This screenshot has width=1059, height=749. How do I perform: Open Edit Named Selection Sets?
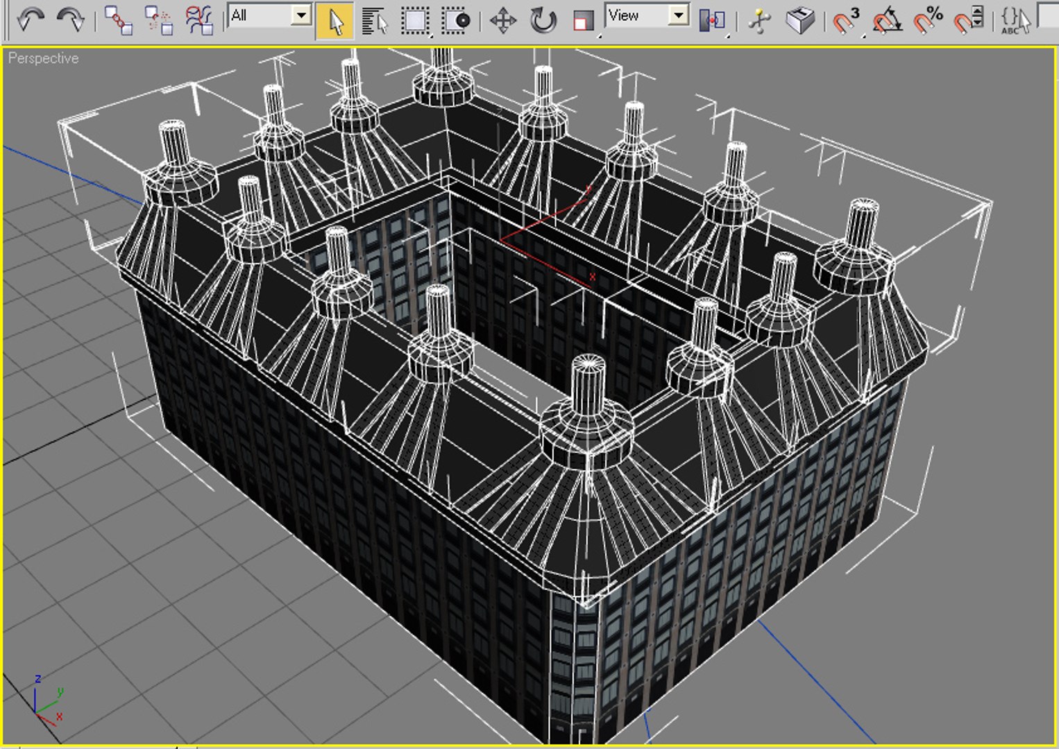[1016, 20]
